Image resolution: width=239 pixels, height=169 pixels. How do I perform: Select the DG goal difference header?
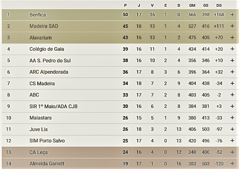coord(219,6)
